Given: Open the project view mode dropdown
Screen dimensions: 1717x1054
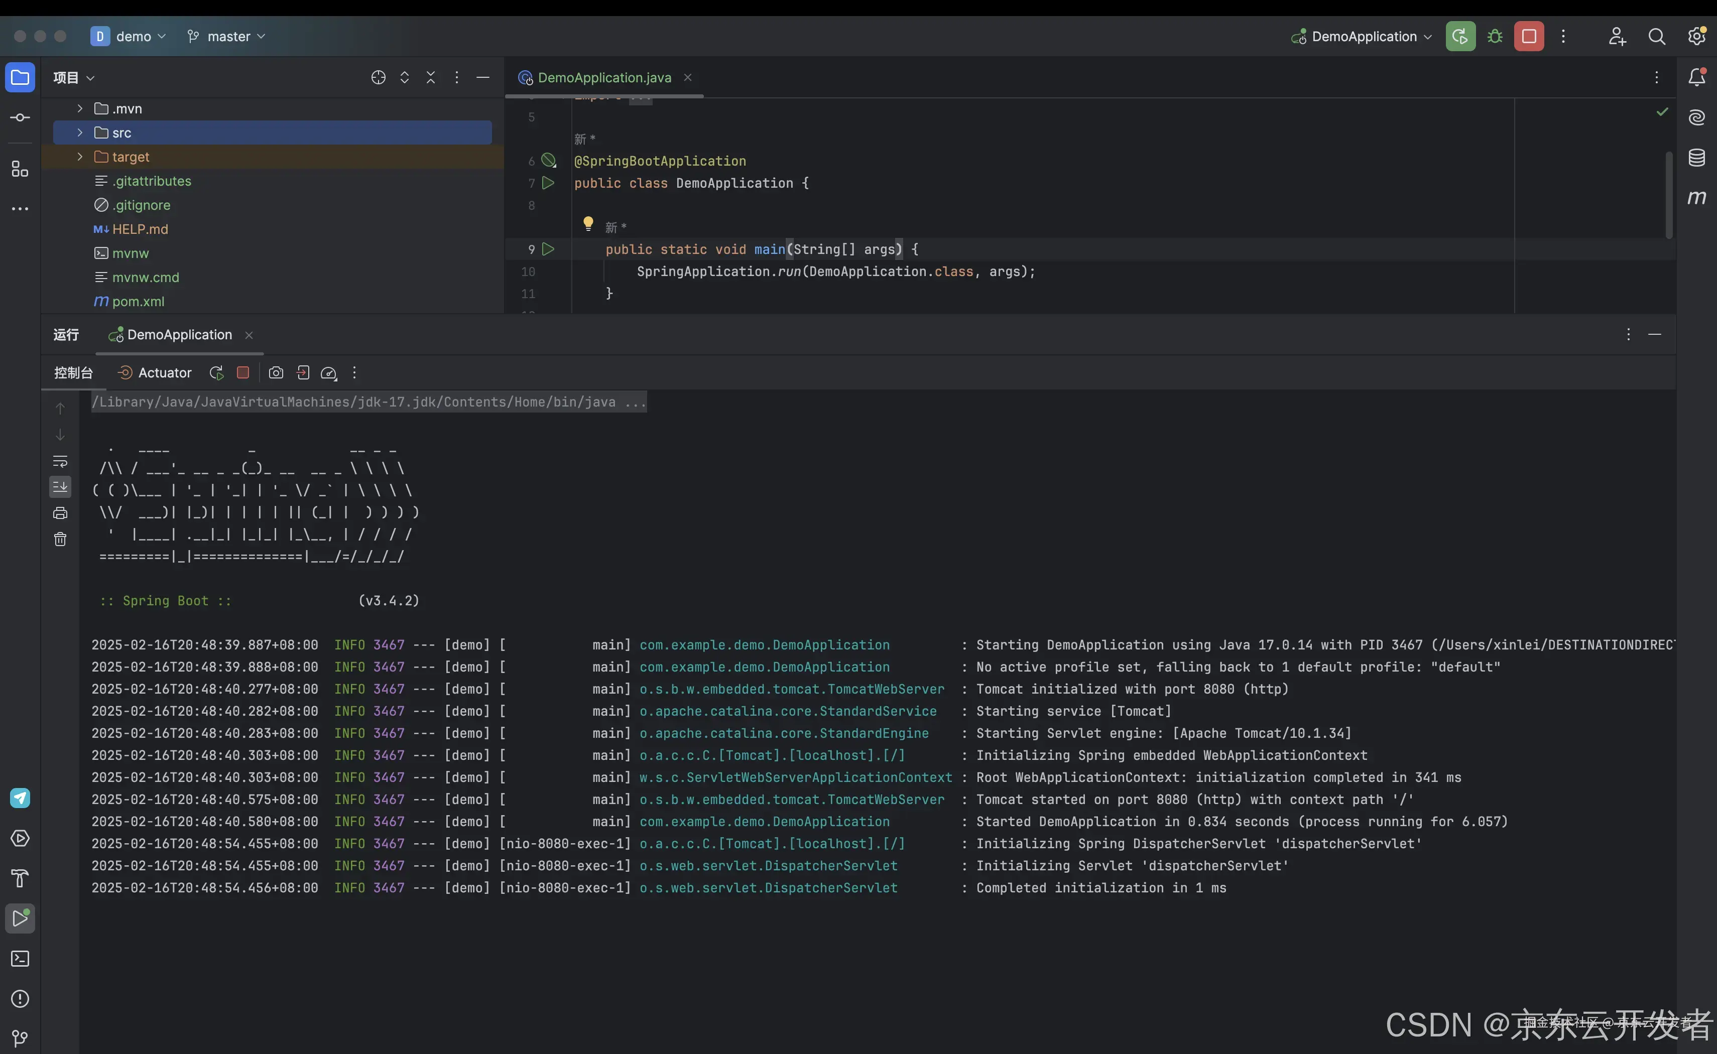Looking at the screenshot, I should click(x=74, y=77).
